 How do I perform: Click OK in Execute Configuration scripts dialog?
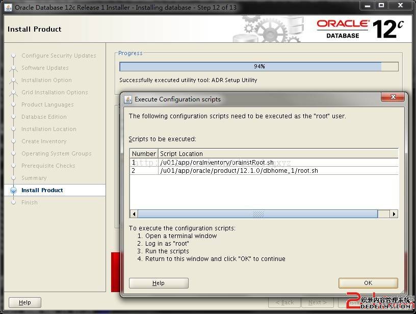click(368, 283)
